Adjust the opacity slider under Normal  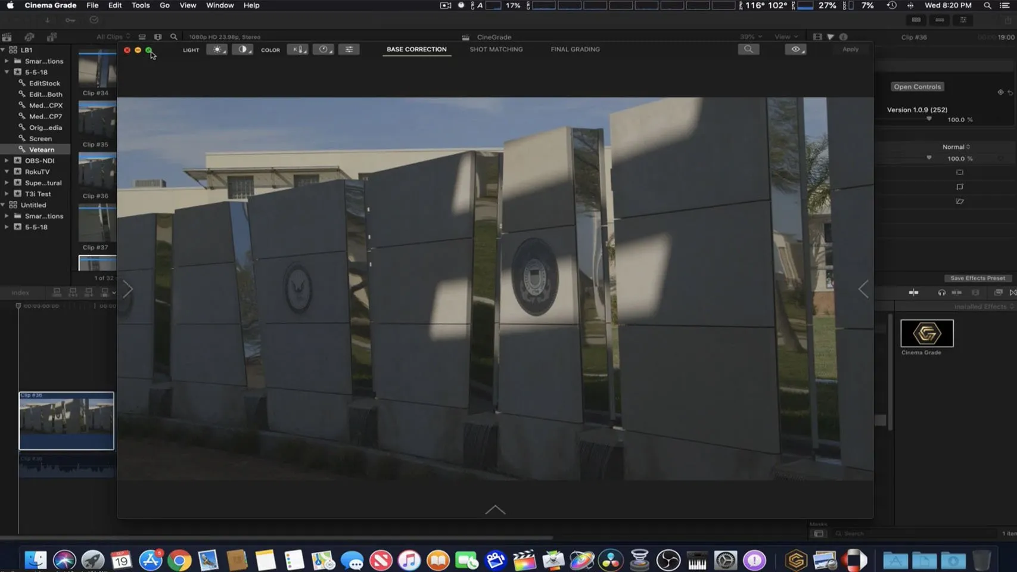(929, 158)
